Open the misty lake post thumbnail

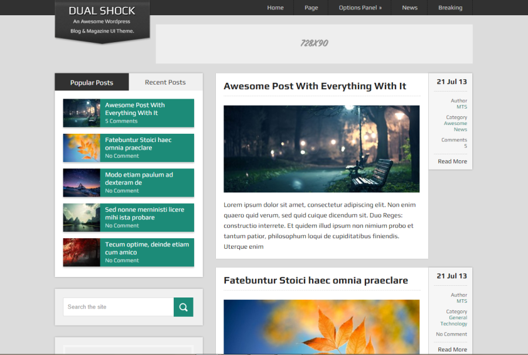[x=82, y=218]
